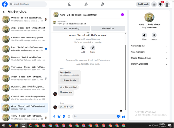Show hidden system tray icons chevron
The height and width of the screenshot is (128, 174).
(150, 125)
